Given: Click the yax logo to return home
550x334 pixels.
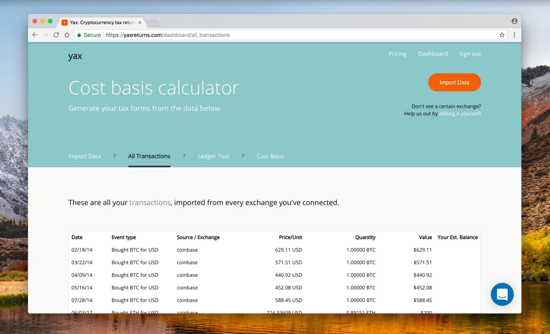Looking at the screenshot, I should (75, 56).
